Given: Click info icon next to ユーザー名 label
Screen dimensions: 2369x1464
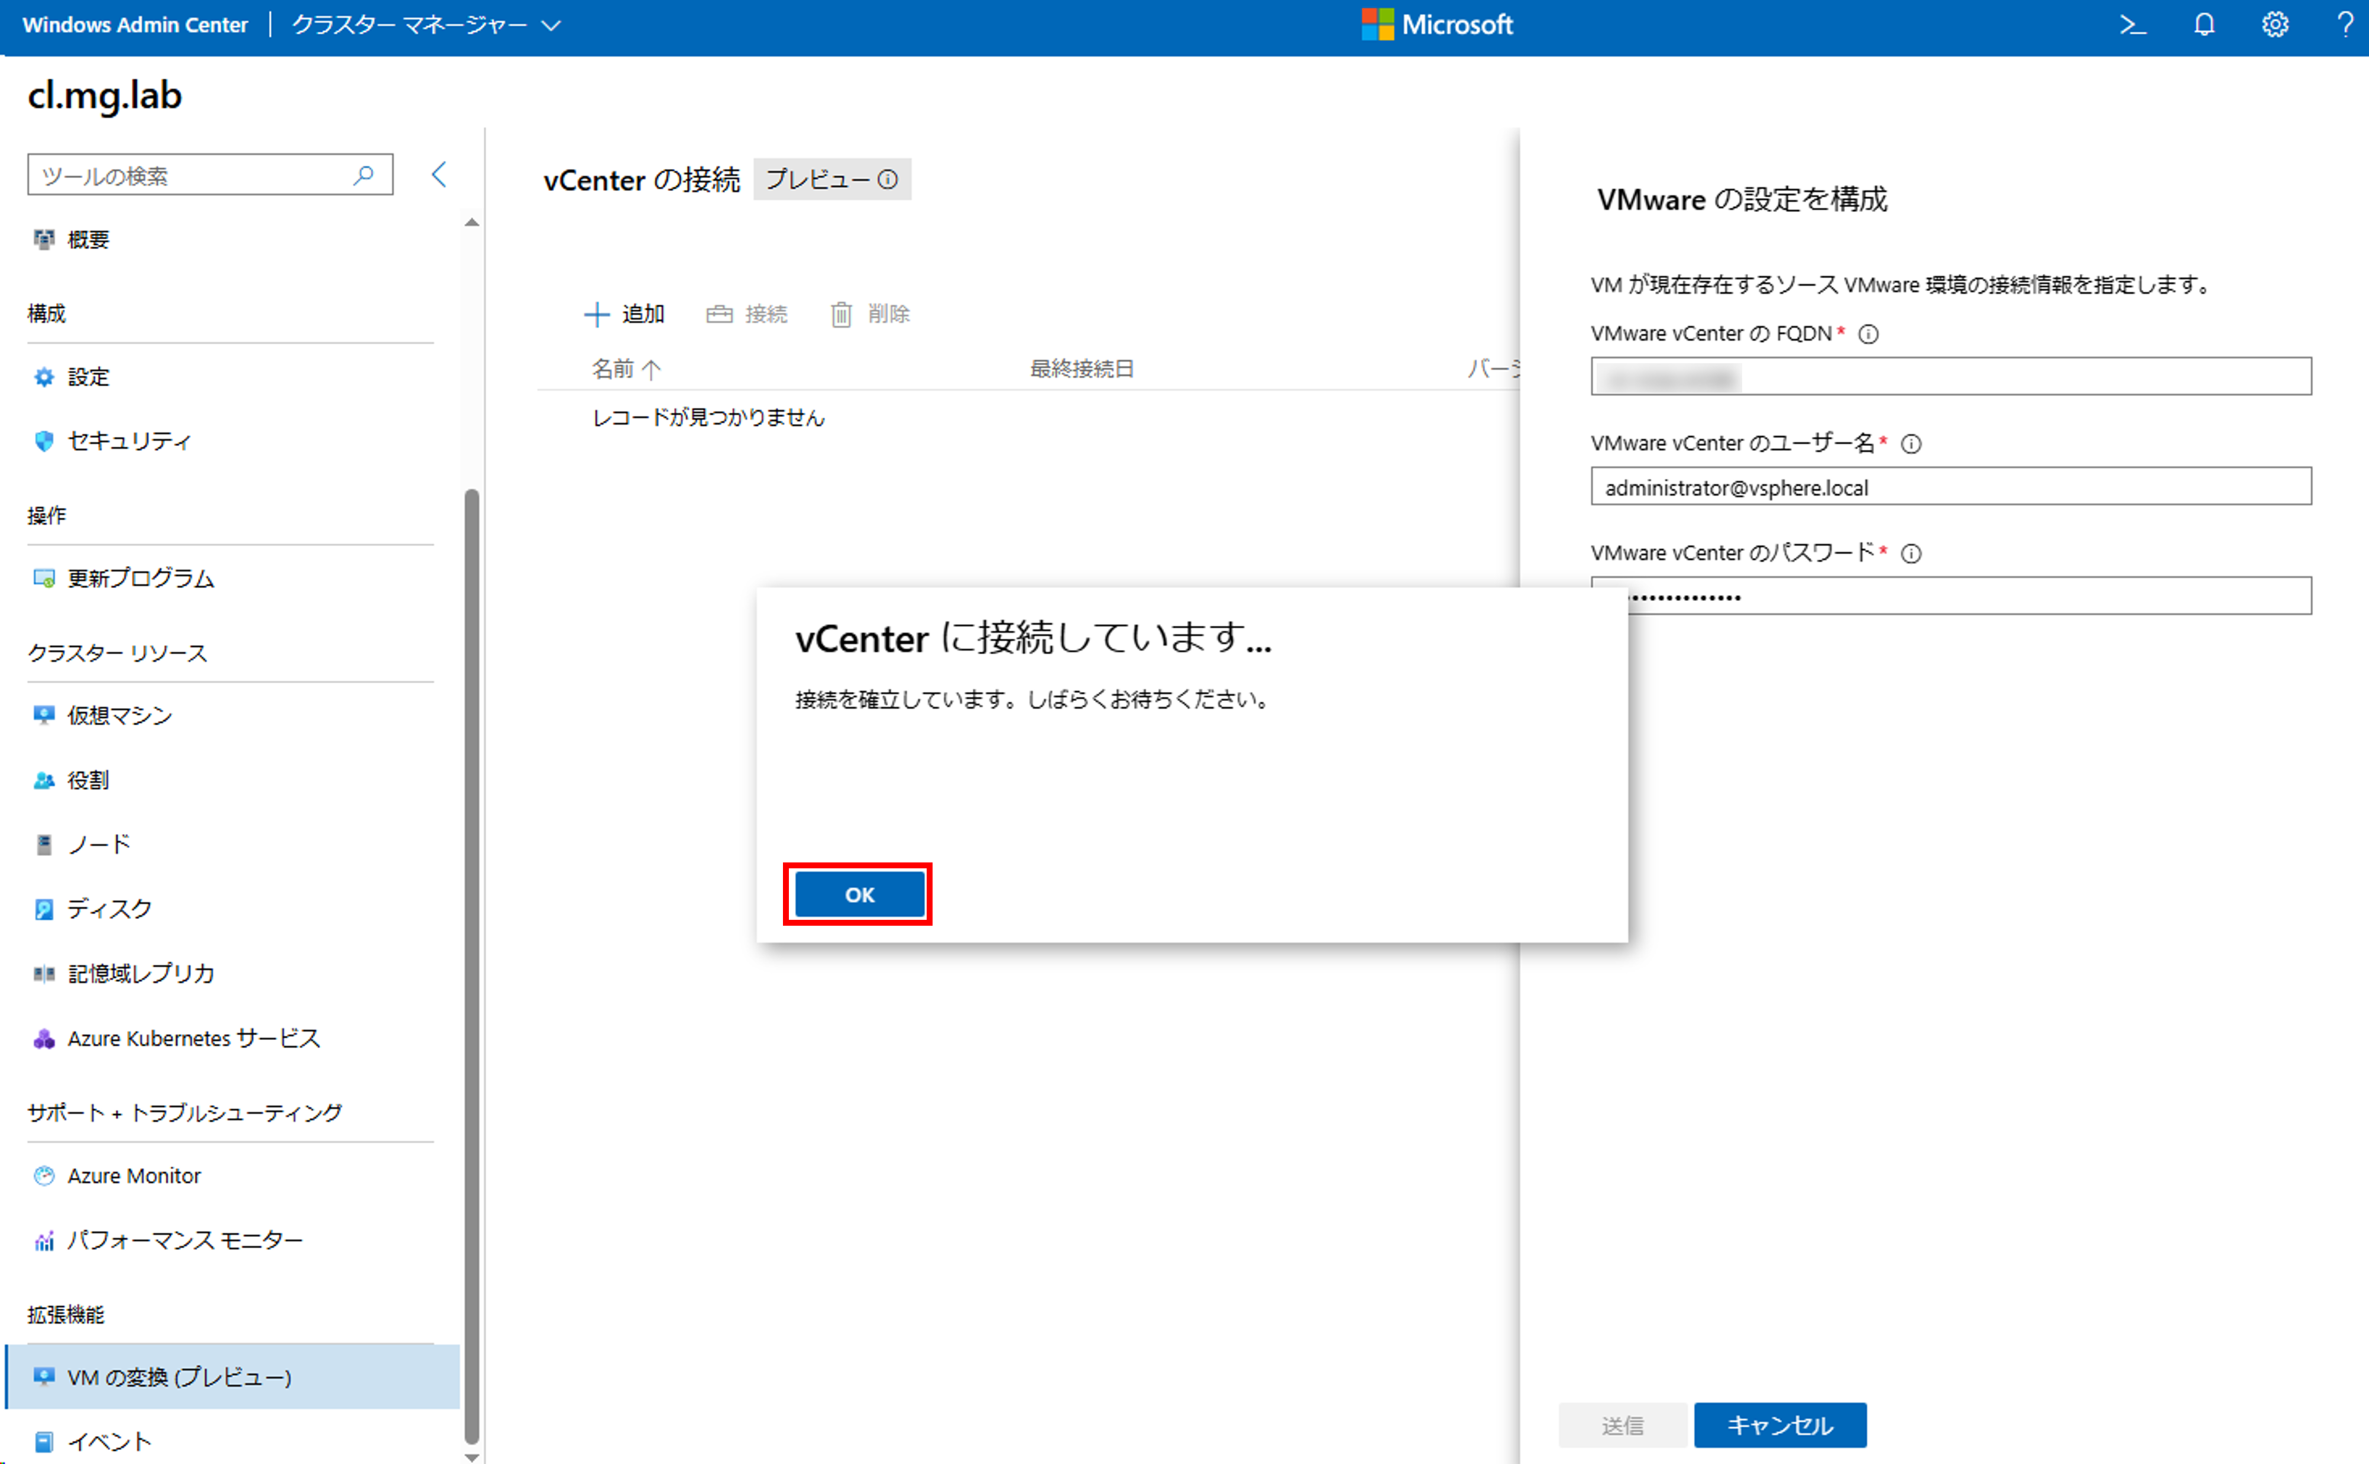Looking at the screenshot, I should coord(1911,444).
